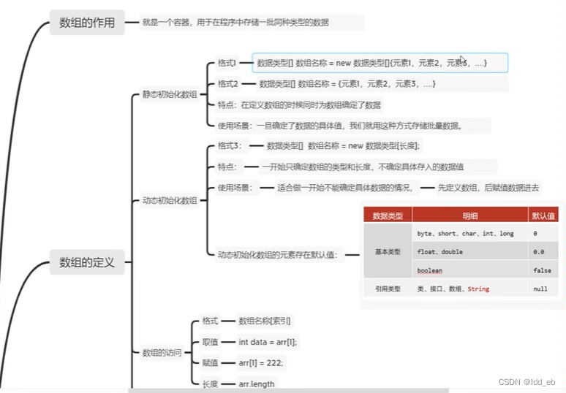The height and width of the screenshot is (393, 566).
Task: Select the 数组的作用 node
Action: (87, 23)
